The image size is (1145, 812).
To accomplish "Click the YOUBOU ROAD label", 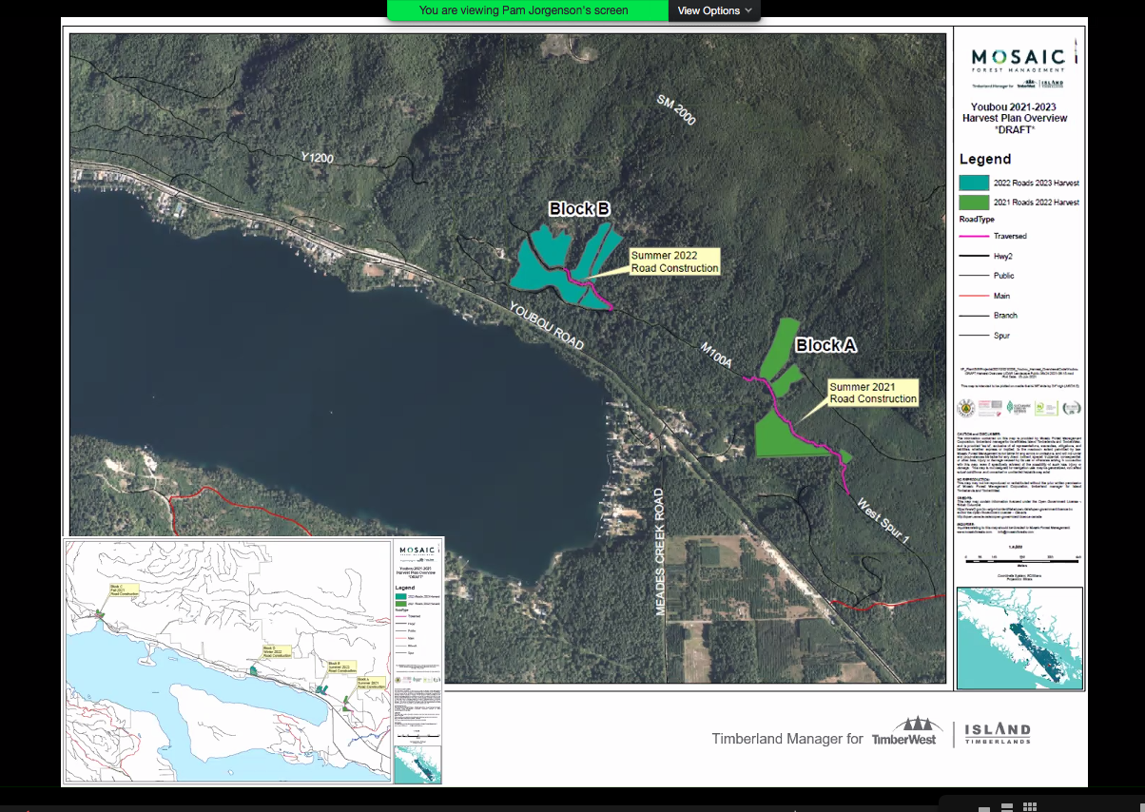I will (546, 326).
